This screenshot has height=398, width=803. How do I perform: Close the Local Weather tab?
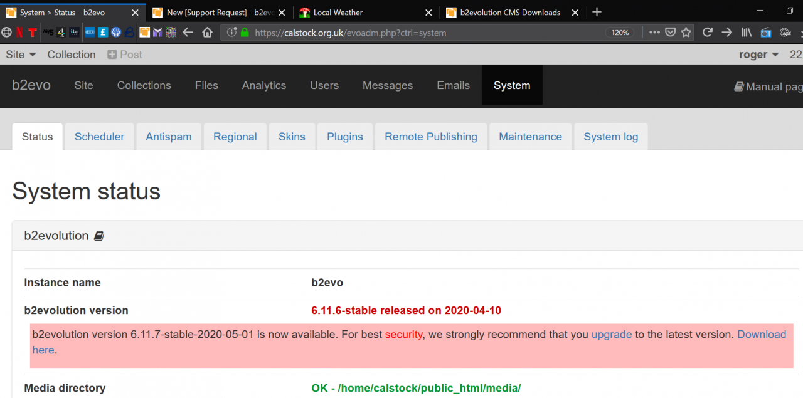pos(428,13)
